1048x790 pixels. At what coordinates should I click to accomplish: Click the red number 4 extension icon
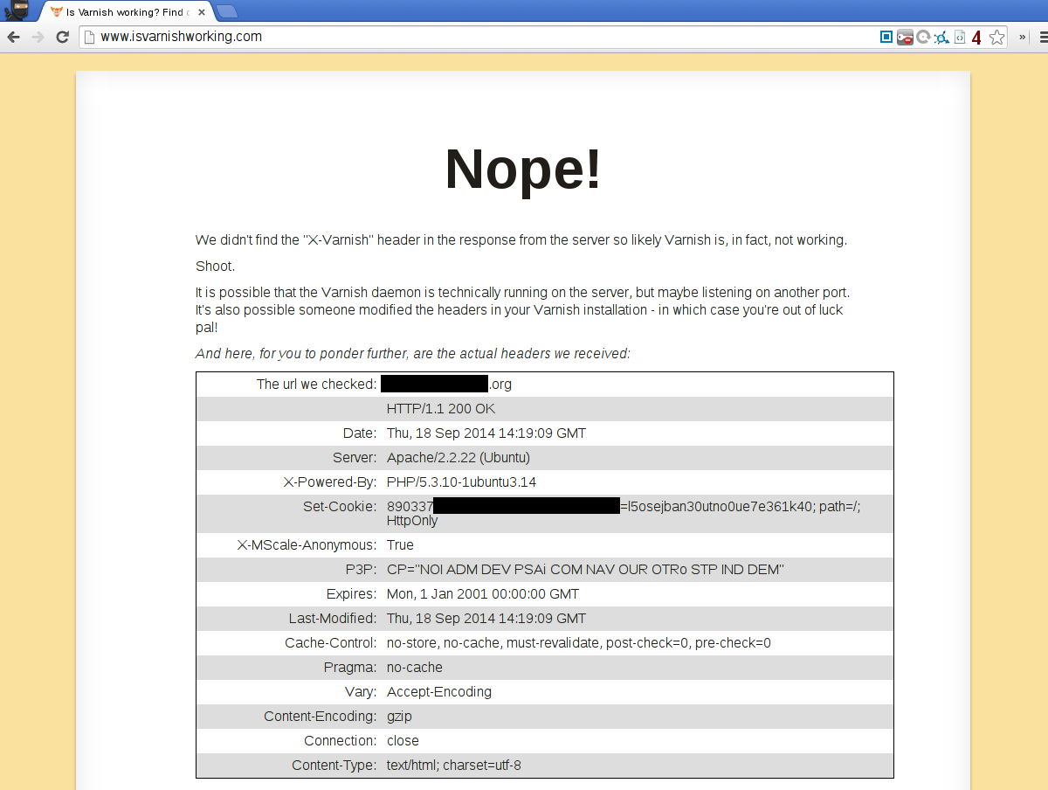pos(976,38)
